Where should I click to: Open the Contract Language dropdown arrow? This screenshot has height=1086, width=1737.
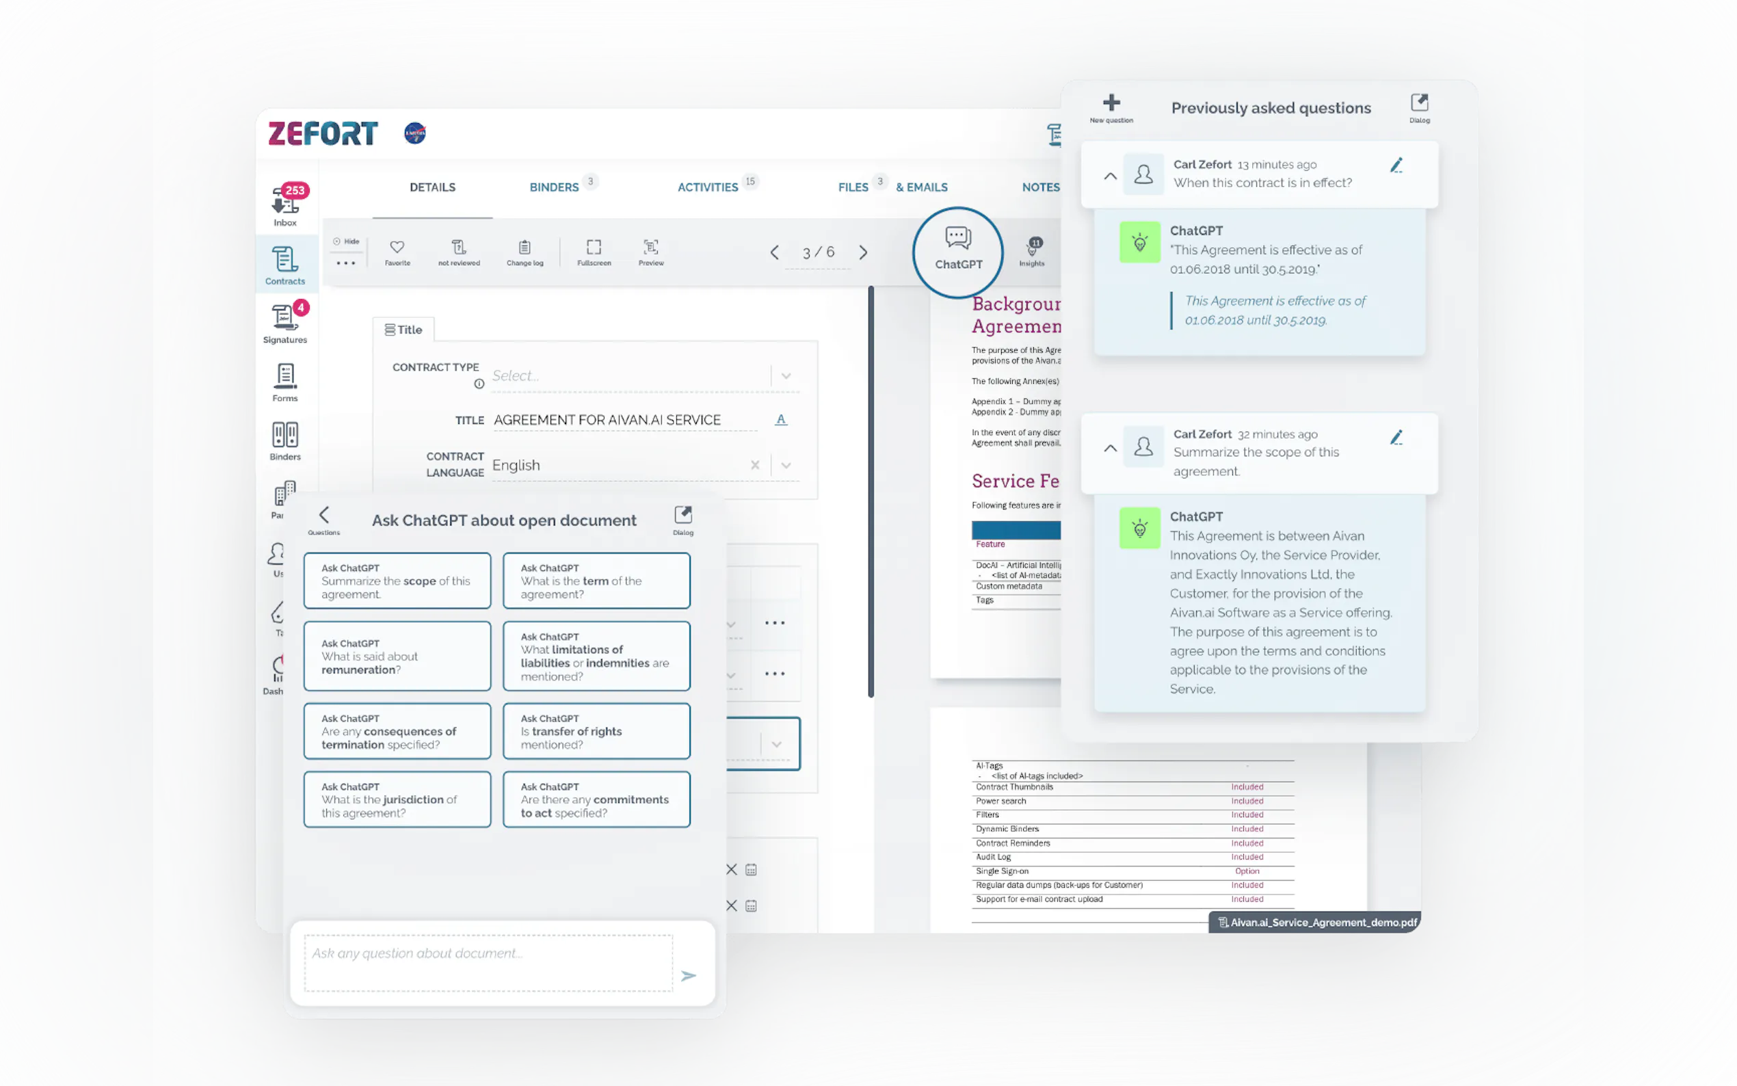[786, 466]
